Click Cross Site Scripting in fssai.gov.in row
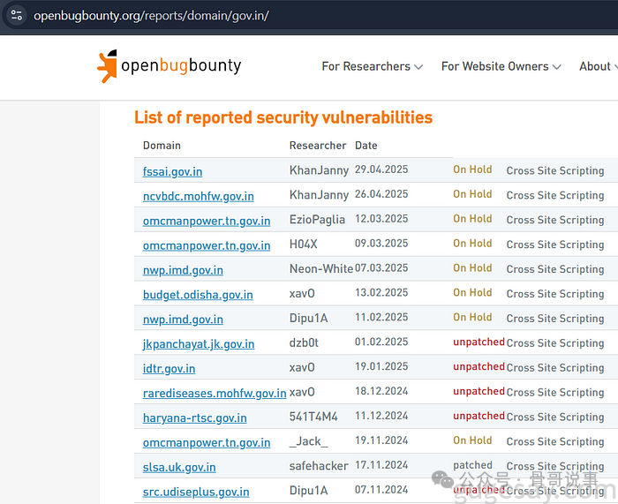Viewport: 618px width, 504px height. coord(555,170)
